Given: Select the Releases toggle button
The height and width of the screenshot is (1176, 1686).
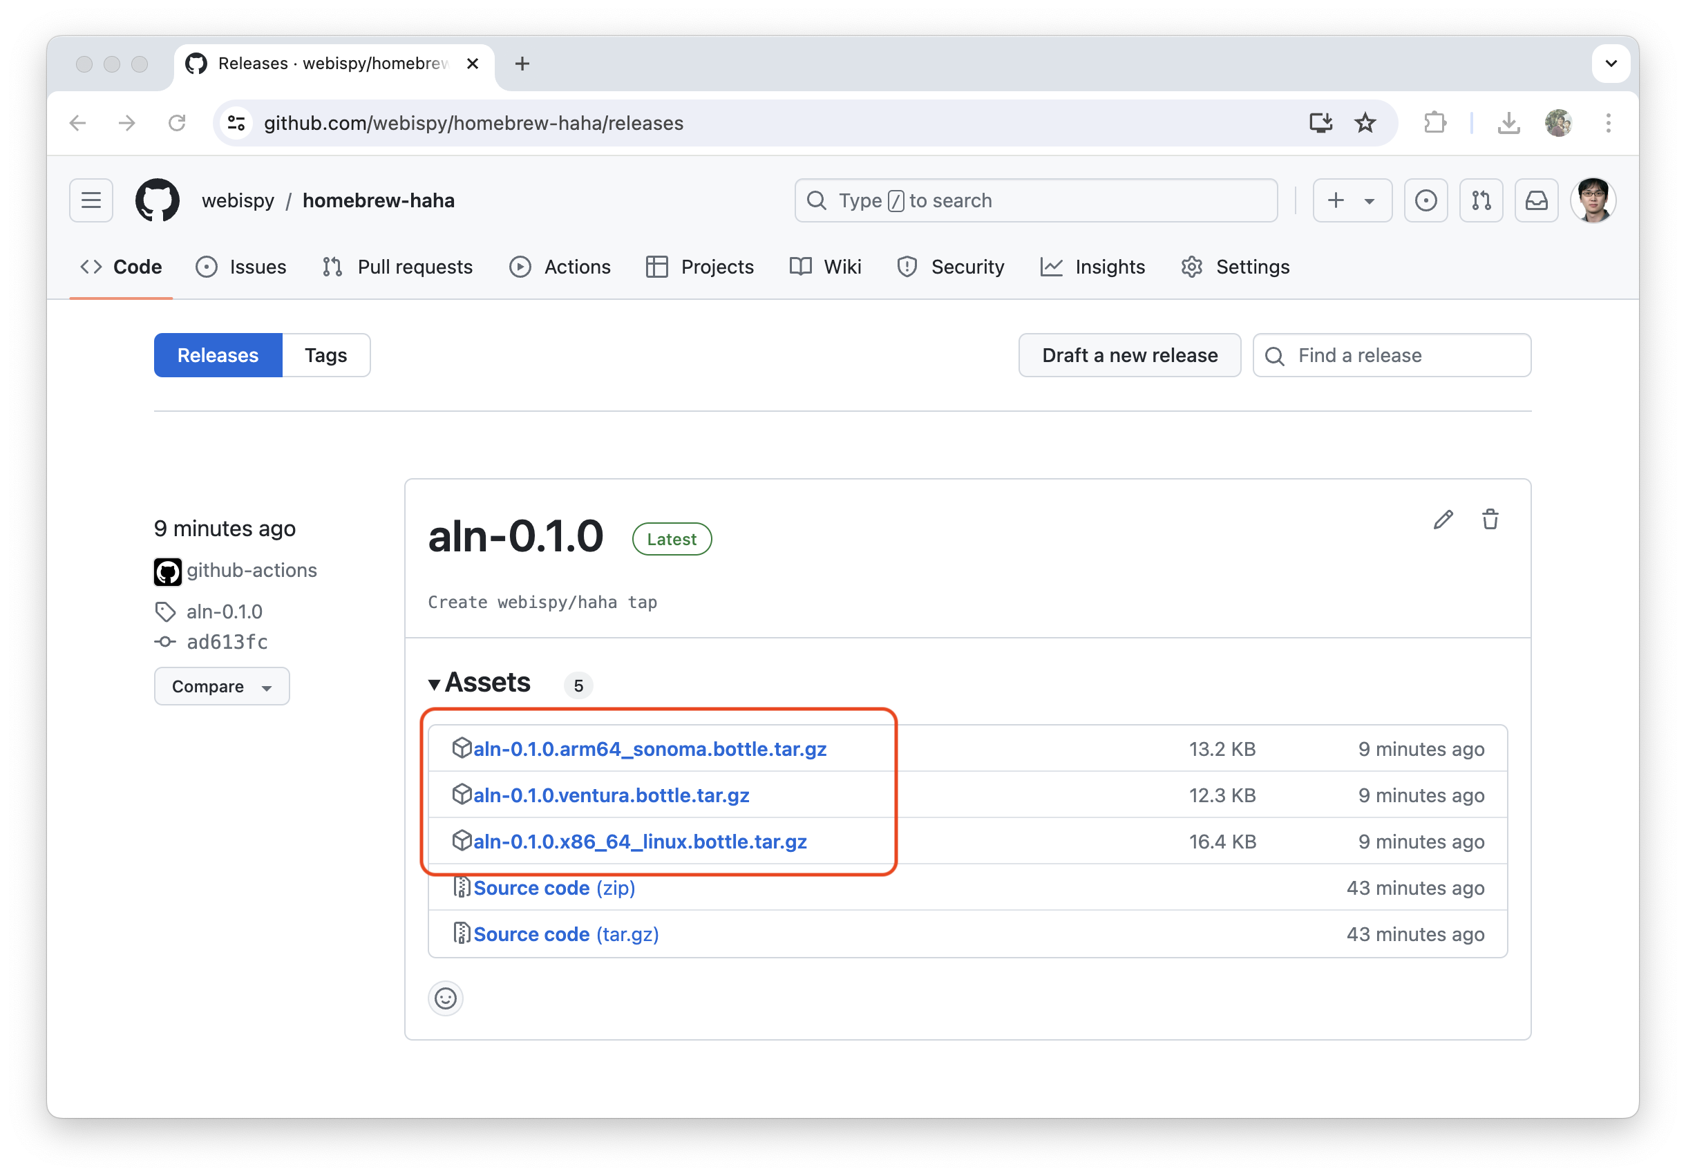Looking at the screenshot, I should pyautogui.click(x=218, y=355).
